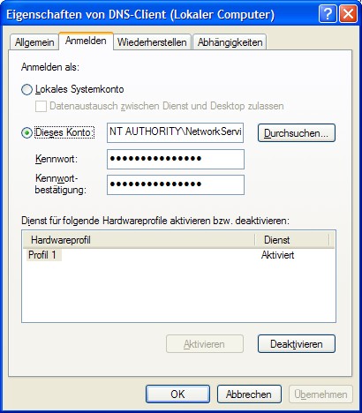The image size is (362, 413).
Task: Close the DNS-Client properties dialog
Action: [x=348, y=14]
